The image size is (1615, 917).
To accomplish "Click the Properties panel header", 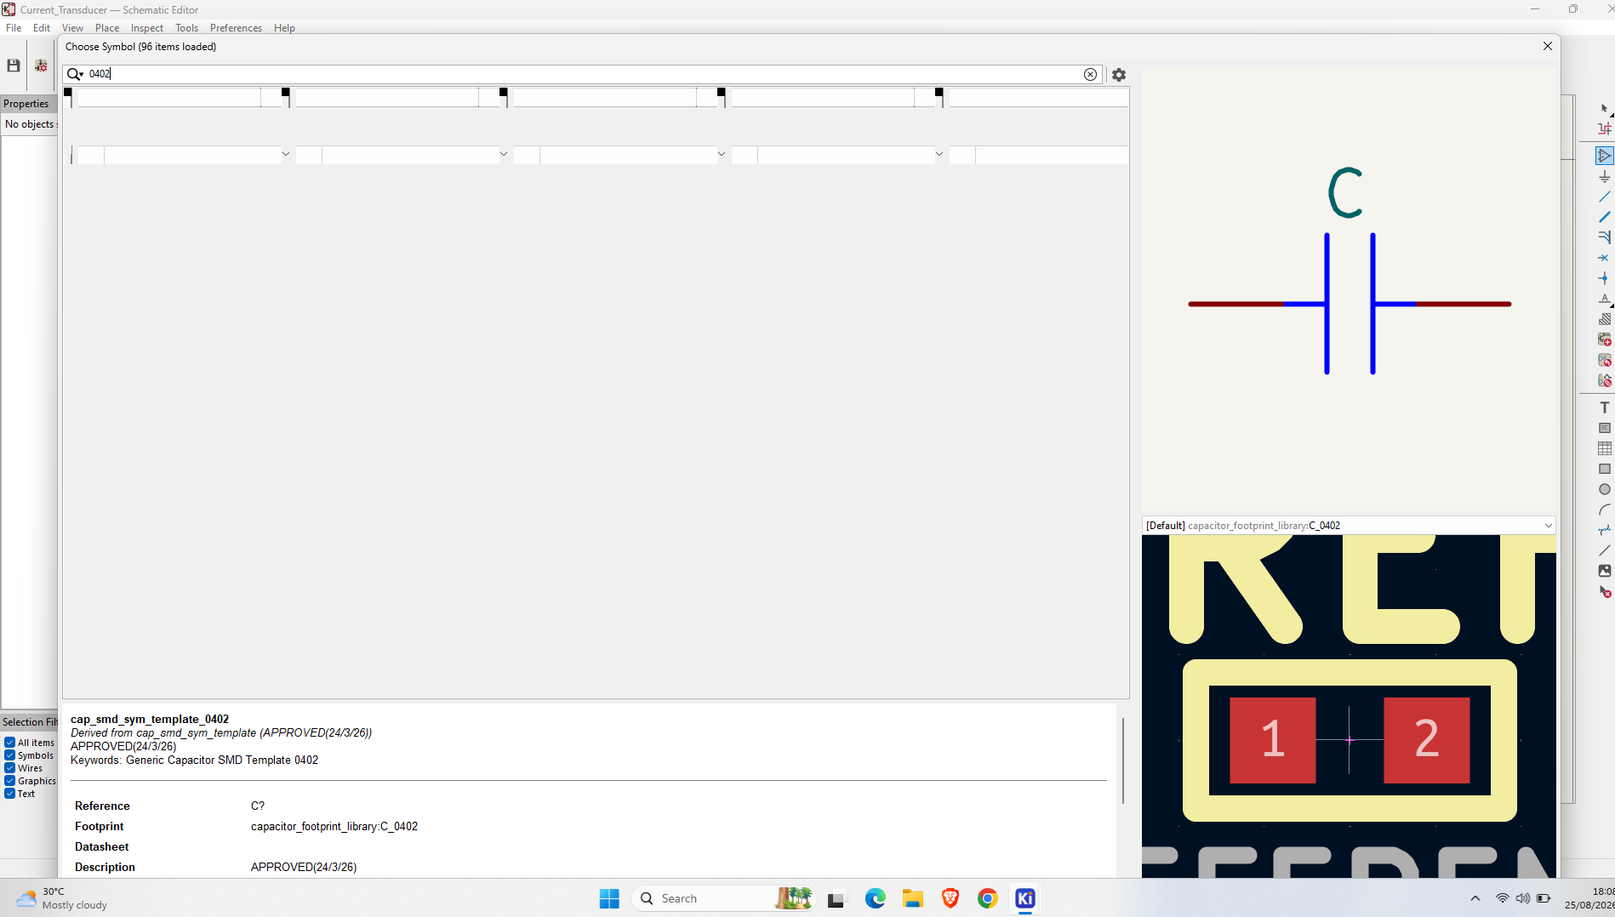I will 29,104.
